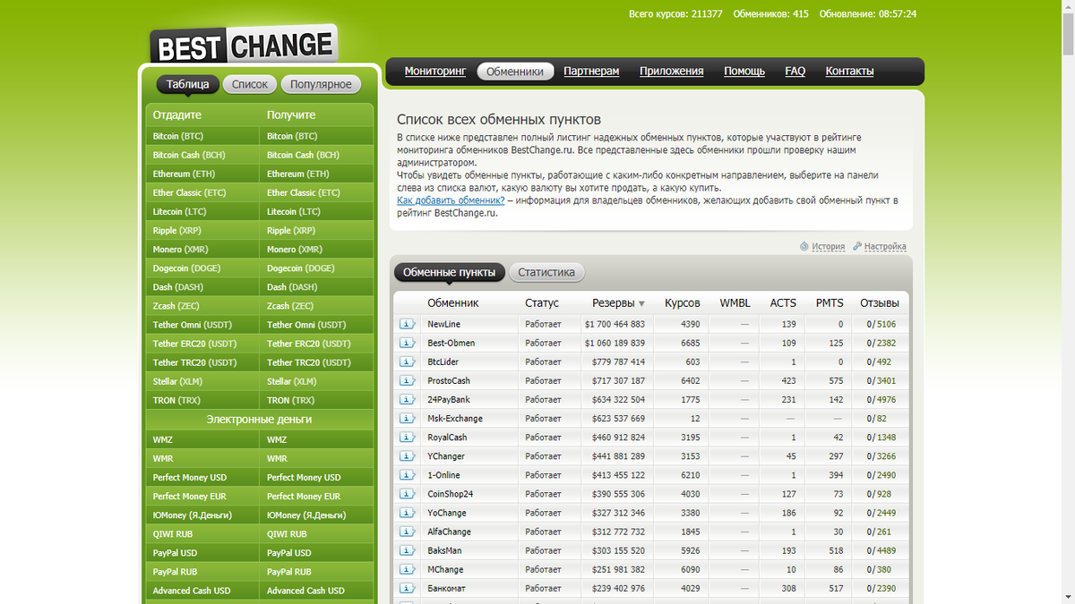Open info icon for Банкомат exchanger
This screenshot has height=604, width=1075.
coord(408,588)
